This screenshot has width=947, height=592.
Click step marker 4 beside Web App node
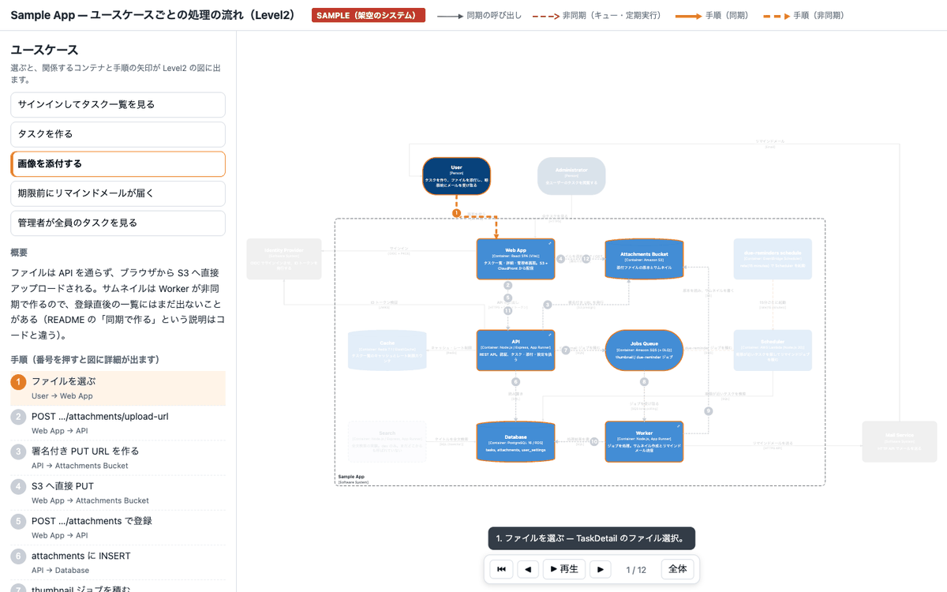pyautogui.click(x=561, y=259)
